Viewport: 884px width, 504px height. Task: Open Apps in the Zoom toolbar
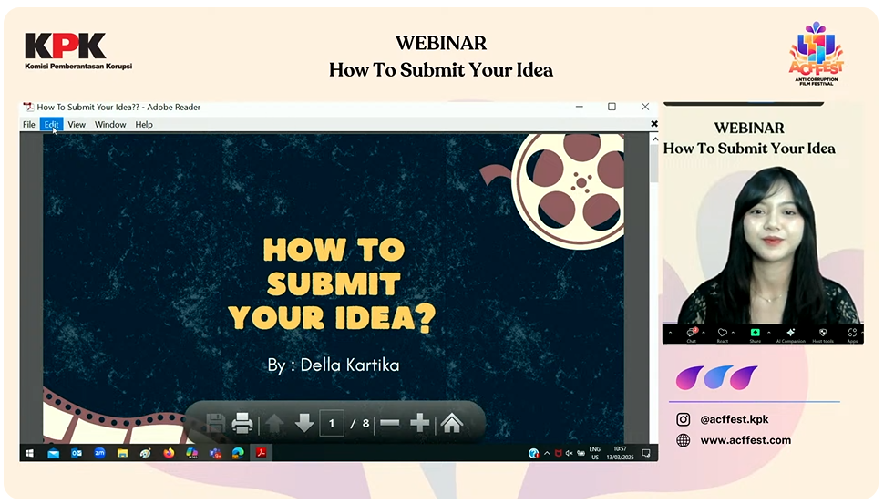(x=852, y=334)
